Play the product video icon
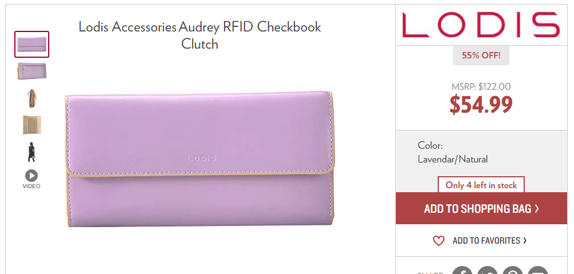The height and width of the screenshot is (274, 574). pyautogui.click(x=32, y=176)
